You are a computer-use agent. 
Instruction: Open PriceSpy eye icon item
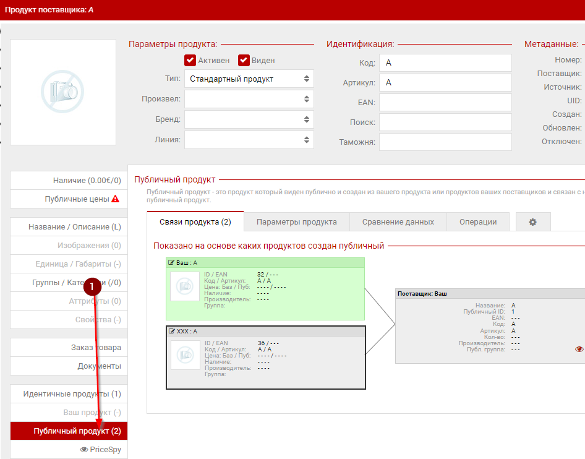pos(84,450)
